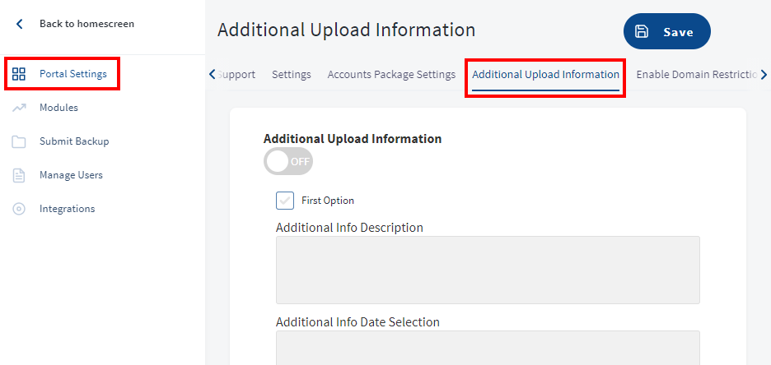
Task: Open the partially hidden Support tab
Action: pyautogui.click(x=236, y=75)
